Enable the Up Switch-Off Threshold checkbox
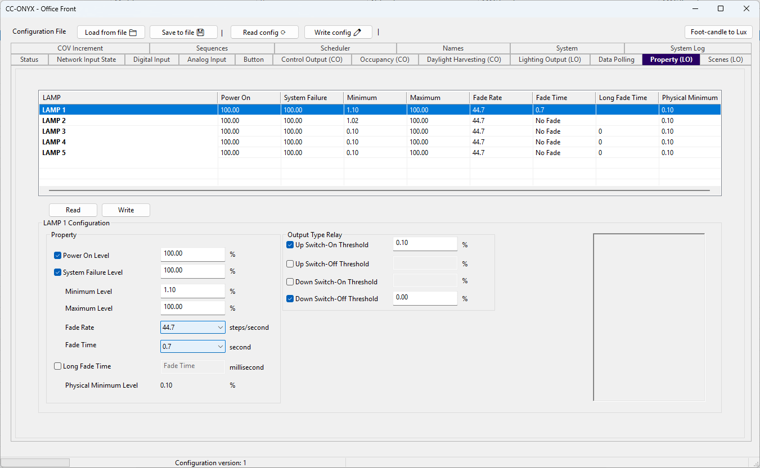The image size is (760, 468). click(x=290, y=264)
